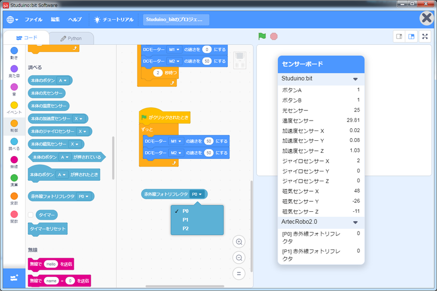This screenshot has width=437, height=291.
Task: Select the 演算 block category
Action: tap(14, 181)
